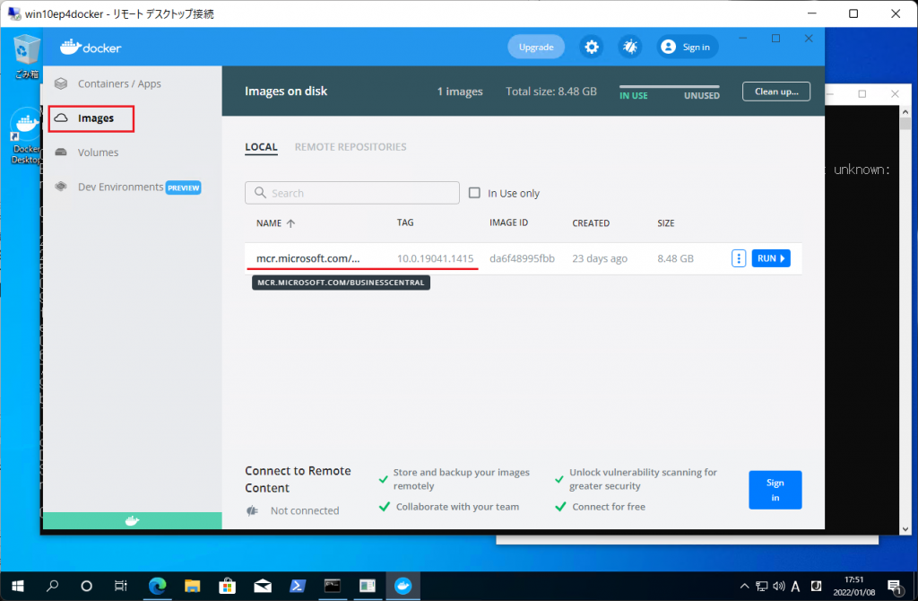Viewport: 918px width, 601px height.
Task: Open Cortana circle on taskbar
Action: 87,586
